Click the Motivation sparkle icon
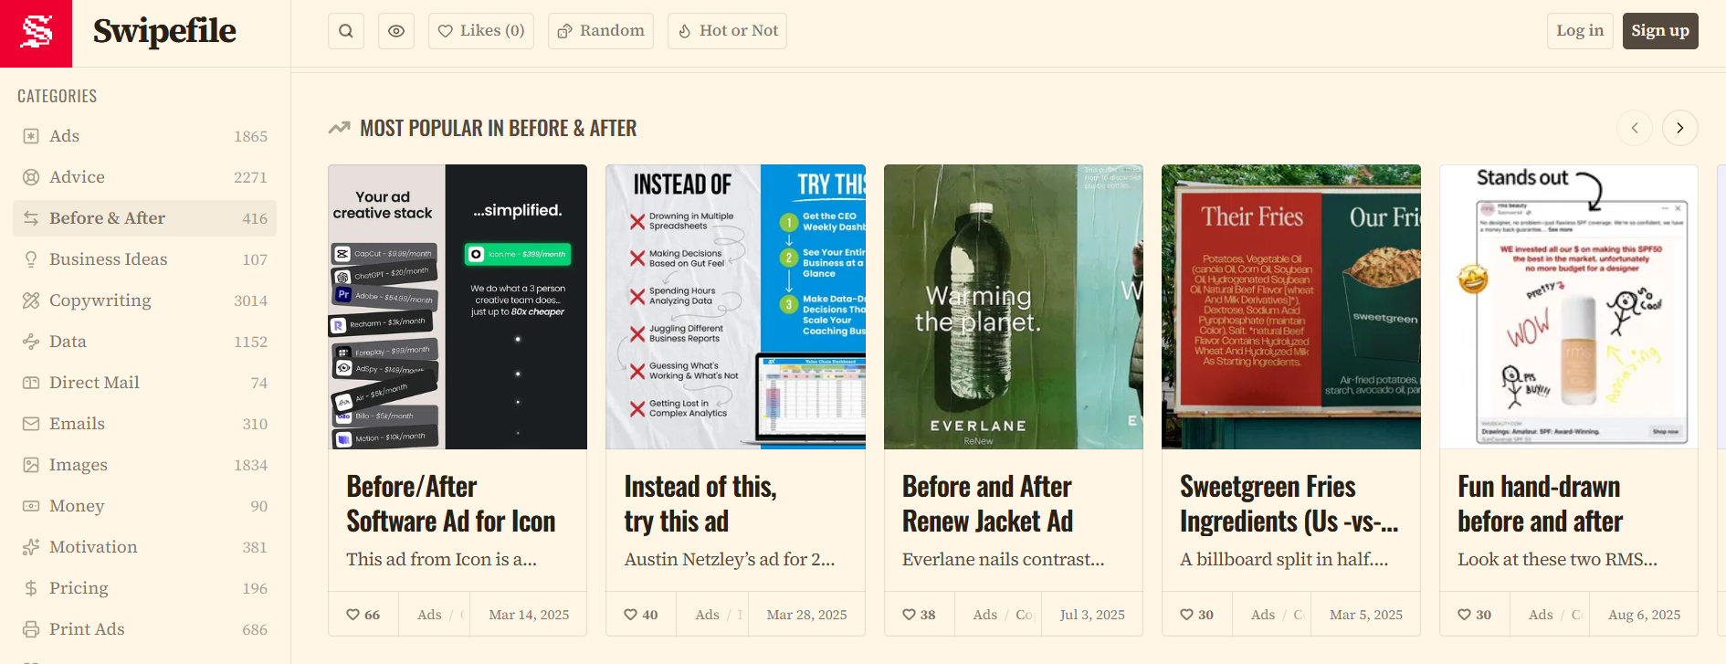 [31, 547]
